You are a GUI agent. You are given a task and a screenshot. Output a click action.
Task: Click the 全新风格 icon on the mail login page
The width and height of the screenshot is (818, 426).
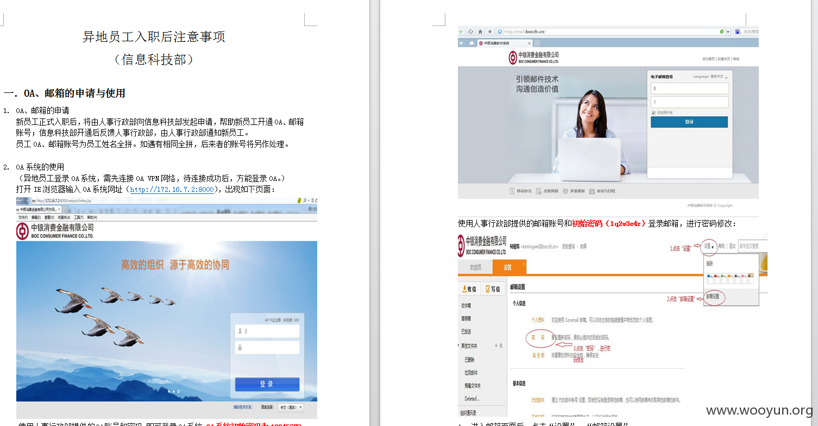coord(539,191)
